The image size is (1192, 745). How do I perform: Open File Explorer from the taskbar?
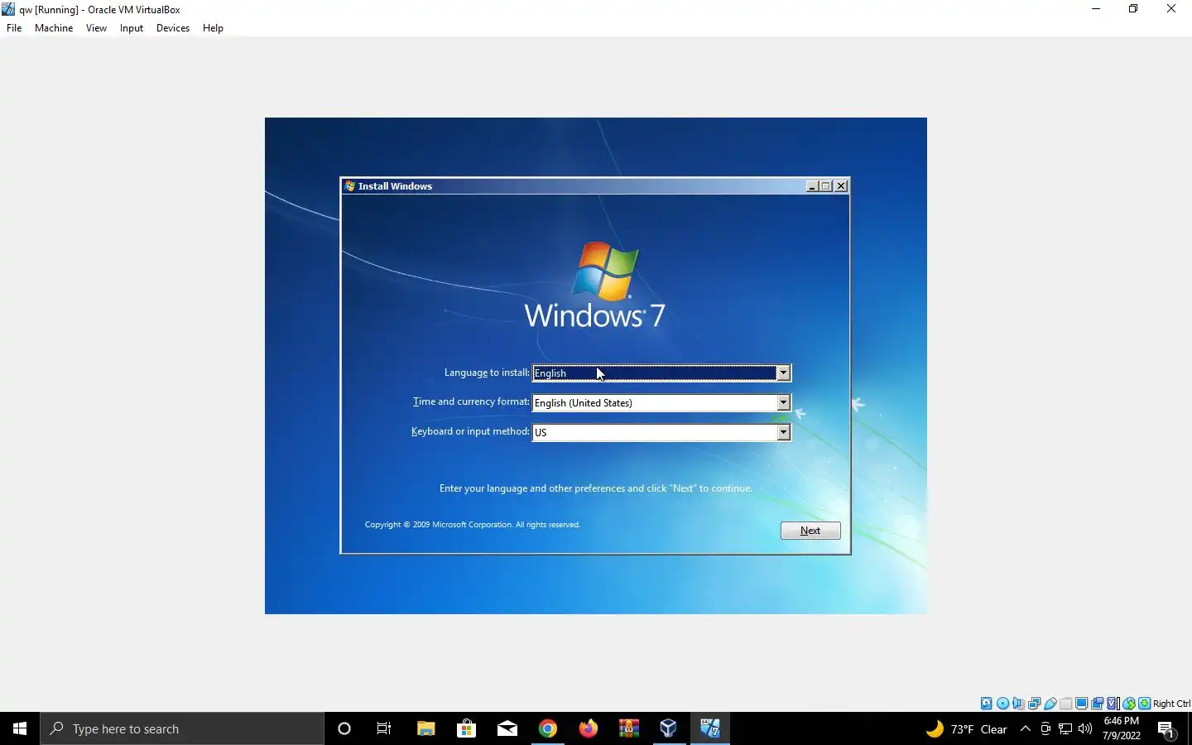point(425,728)
